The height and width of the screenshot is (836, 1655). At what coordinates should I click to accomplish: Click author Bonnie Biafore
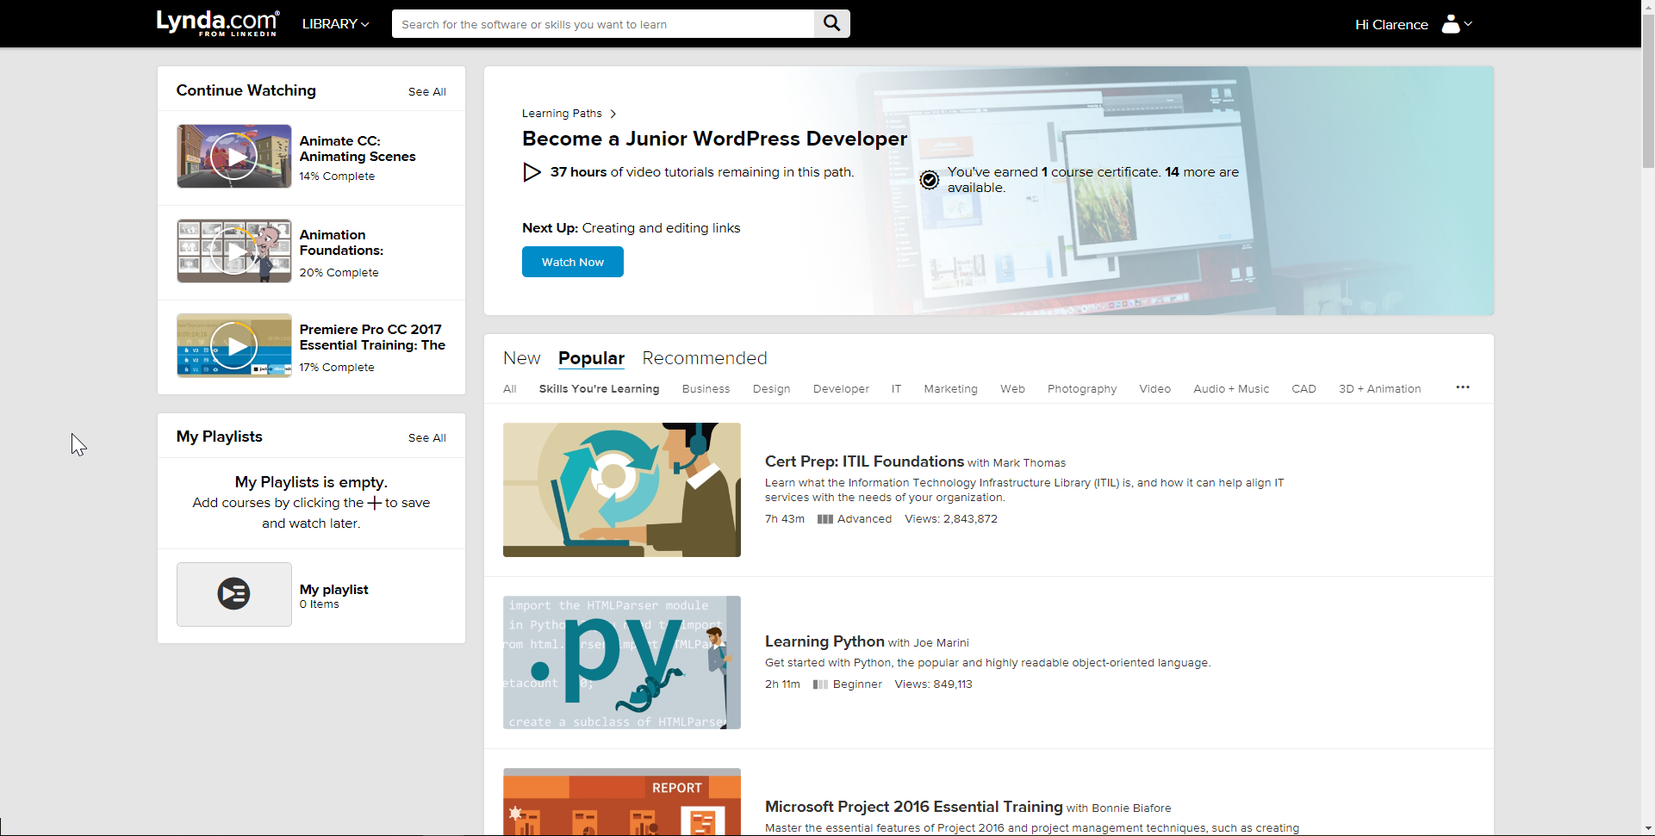[1131, 808]
